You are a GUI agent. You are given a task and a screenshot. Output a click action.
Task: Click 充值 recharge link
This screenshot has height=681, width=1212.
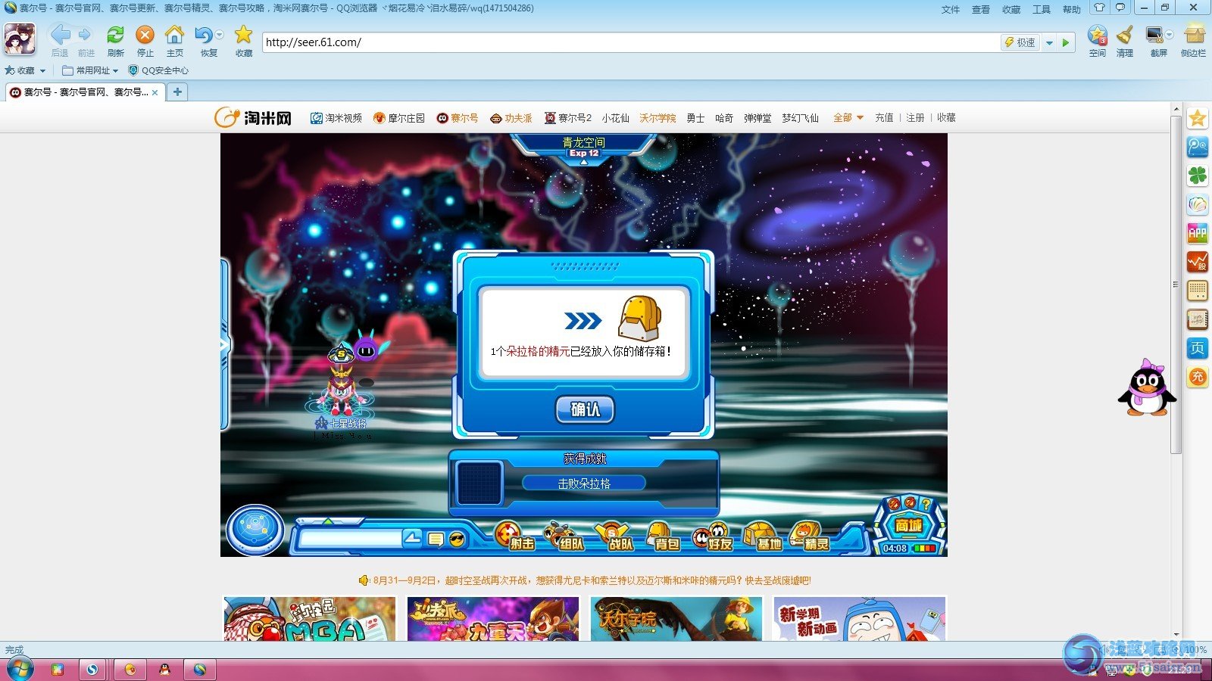click(884, 117)
